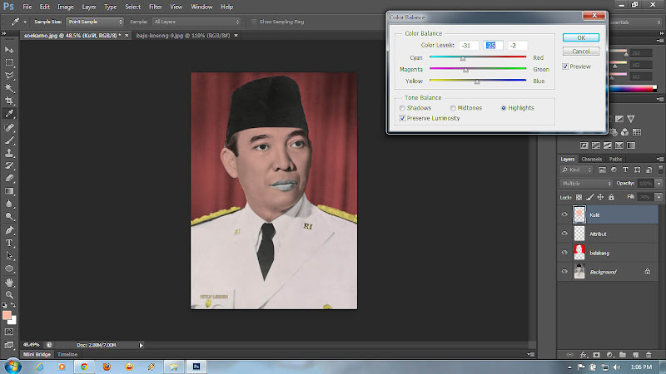Select the Rectangular Marquee tool
Image resolution: width=666 pixels, height=374 pixels.
coord(9,62)
